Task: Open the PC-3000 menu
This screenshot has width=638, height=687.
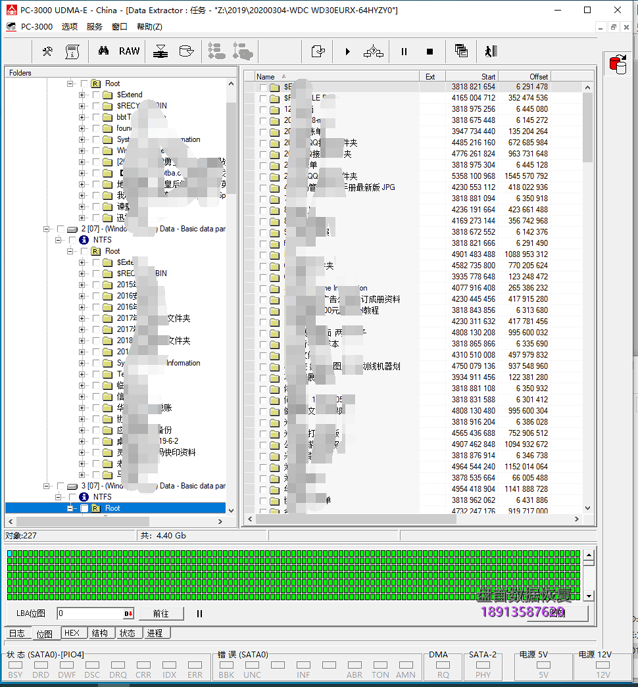Action: point(37,27)
